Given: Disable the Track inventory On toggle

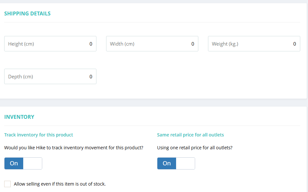Looking at the screenshot, I should coord(14,163).
